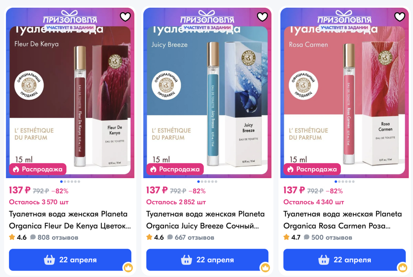413x277 pixels.
Task: Open title Туалетная вода Planeta Organica Rosa Carmen
Action: pos(343,220)
